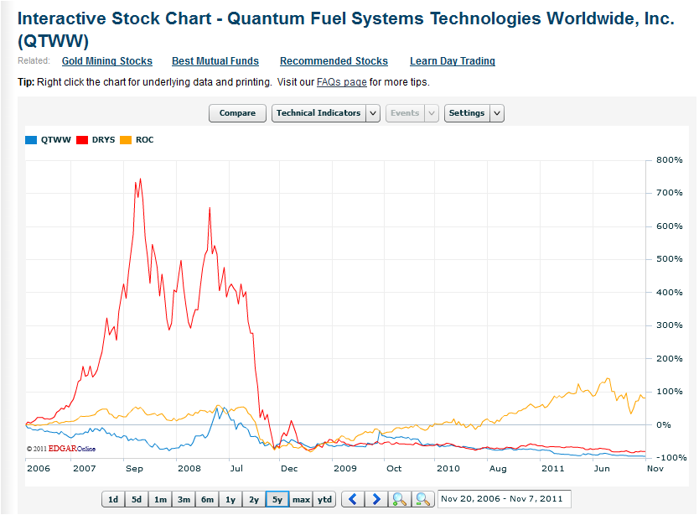Image resolution: width=699 pixels, height=515 pixels.
Task: Click the right arrow to shift chart later
Action: (376, 499)
